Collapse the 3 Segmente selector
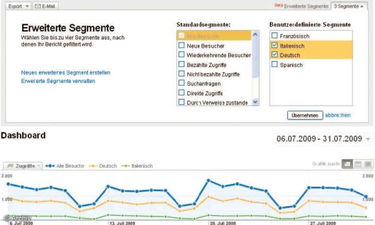The image size is (375, 225). point(349,6)
